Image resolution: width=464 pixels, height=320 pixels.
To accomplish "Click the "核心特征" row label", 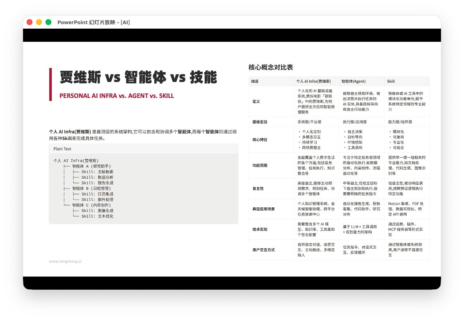I will click(260, 139).
